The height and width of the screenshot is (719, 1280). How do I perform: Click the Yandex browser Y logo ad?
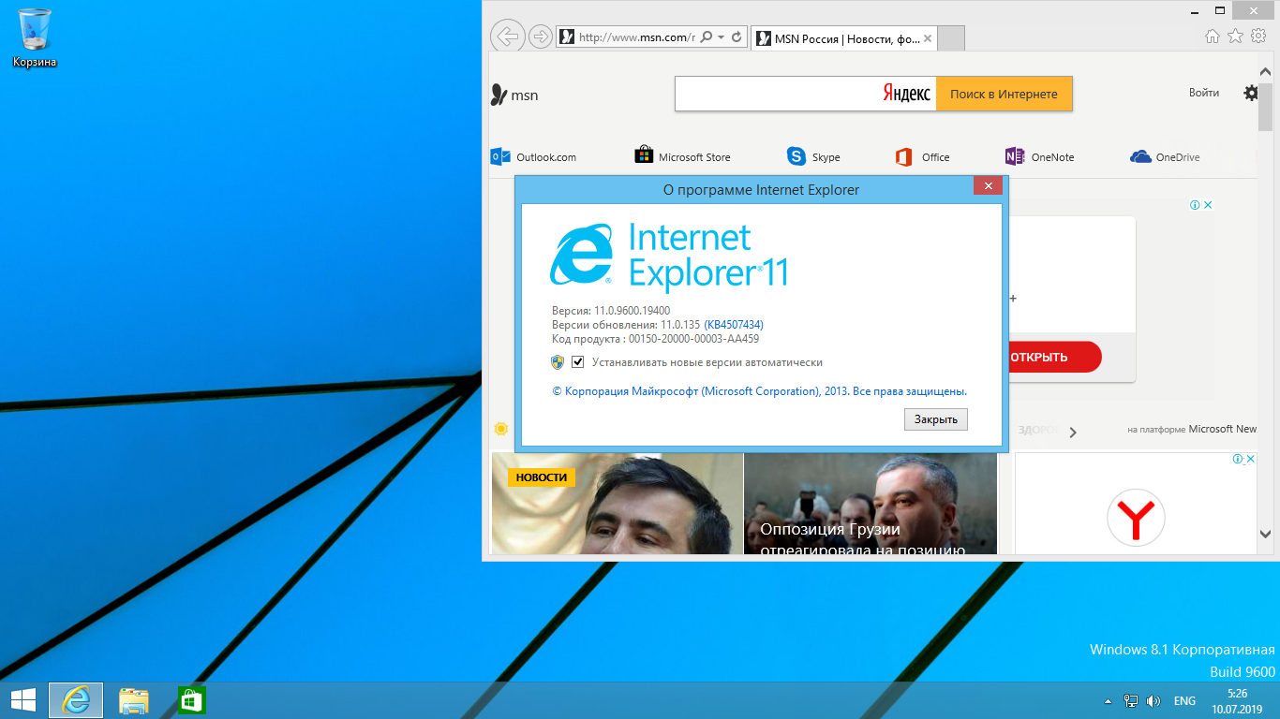tap(1136, 518)
